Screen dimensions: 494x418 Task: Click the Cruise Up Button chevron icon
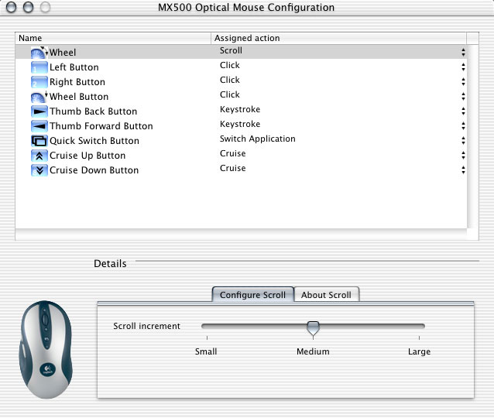pyautogui.click(x=39, y=156)
